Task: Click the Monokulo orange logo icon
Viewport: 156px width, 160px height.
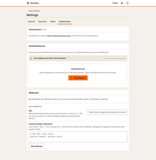Action: tap(28, 3)
